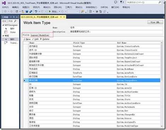Click the Visual Studio logo icon
Image resolution: width=166 pixels, height=130 pixels.
(4, 3)
